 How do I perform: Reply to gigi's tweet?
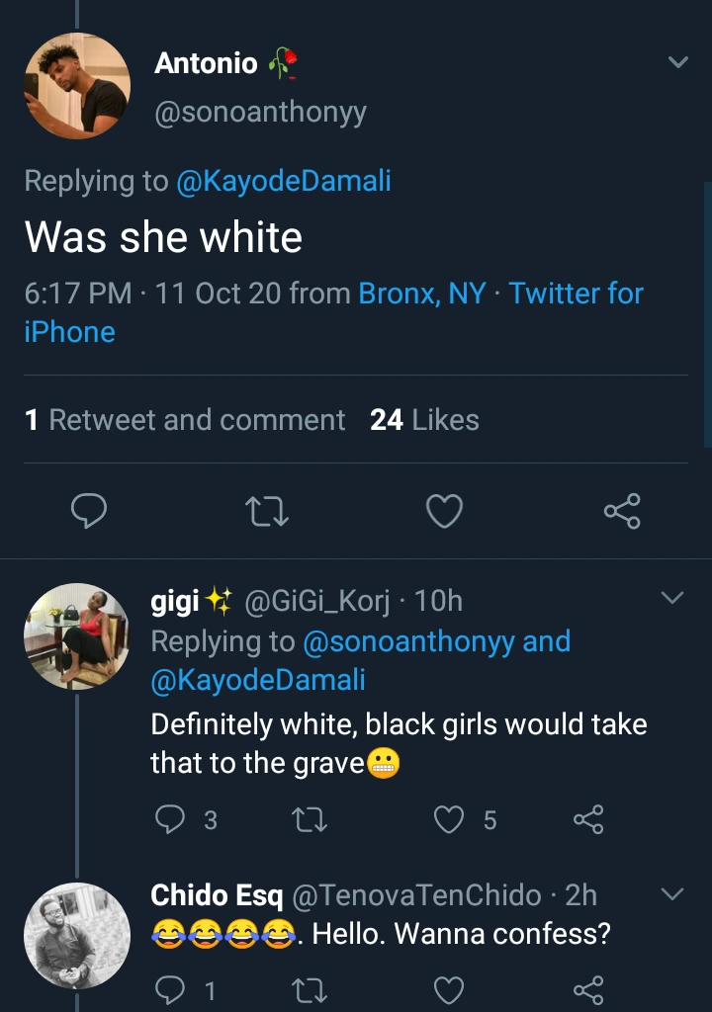click(172, 818)
